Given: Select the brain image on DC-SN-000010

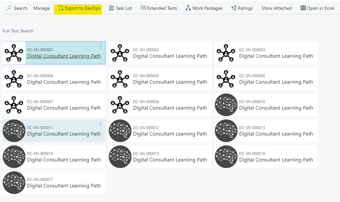Looking at the screenshot, I should click(226, 105).
